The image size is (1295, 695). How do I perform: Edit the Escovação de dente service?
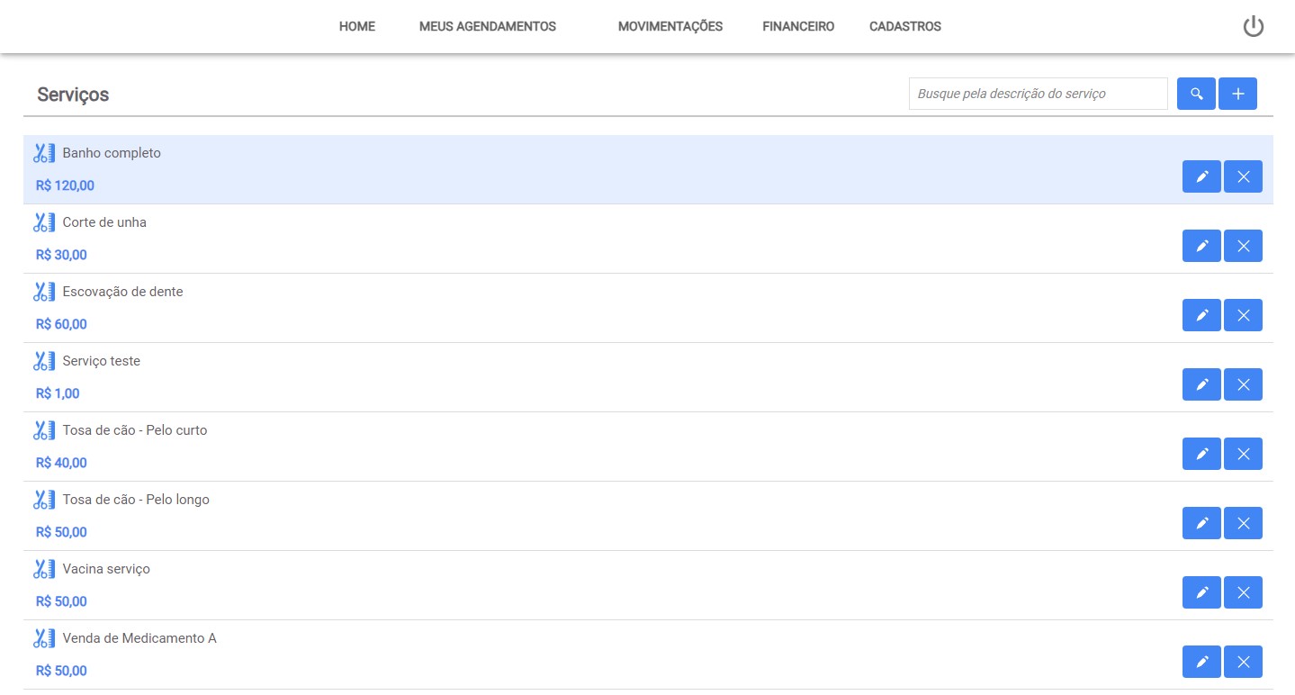[x=1201, y=315]
